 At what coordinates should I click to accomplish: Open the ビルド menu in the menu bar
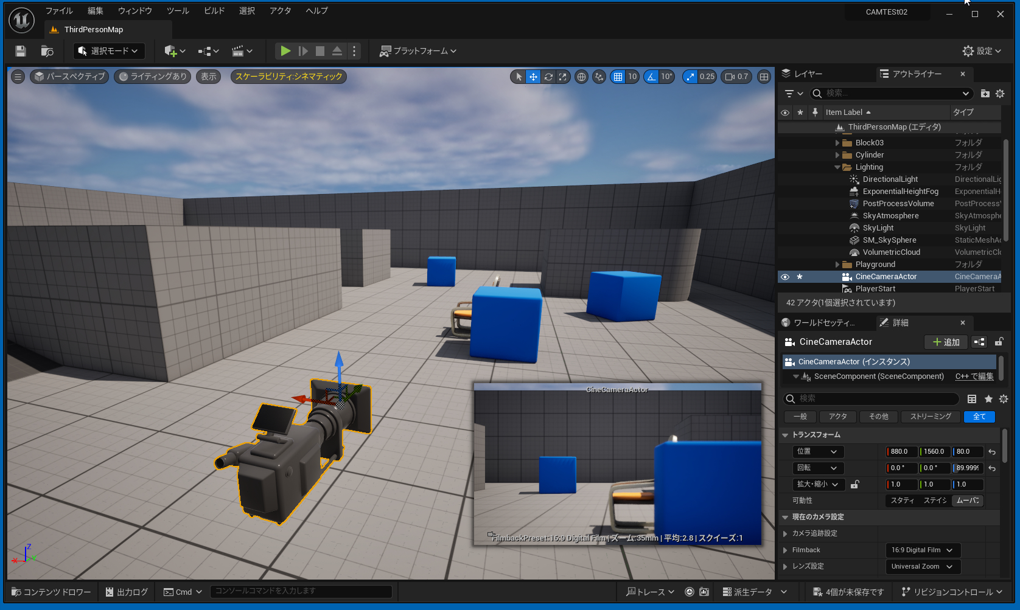pos(214,11)
